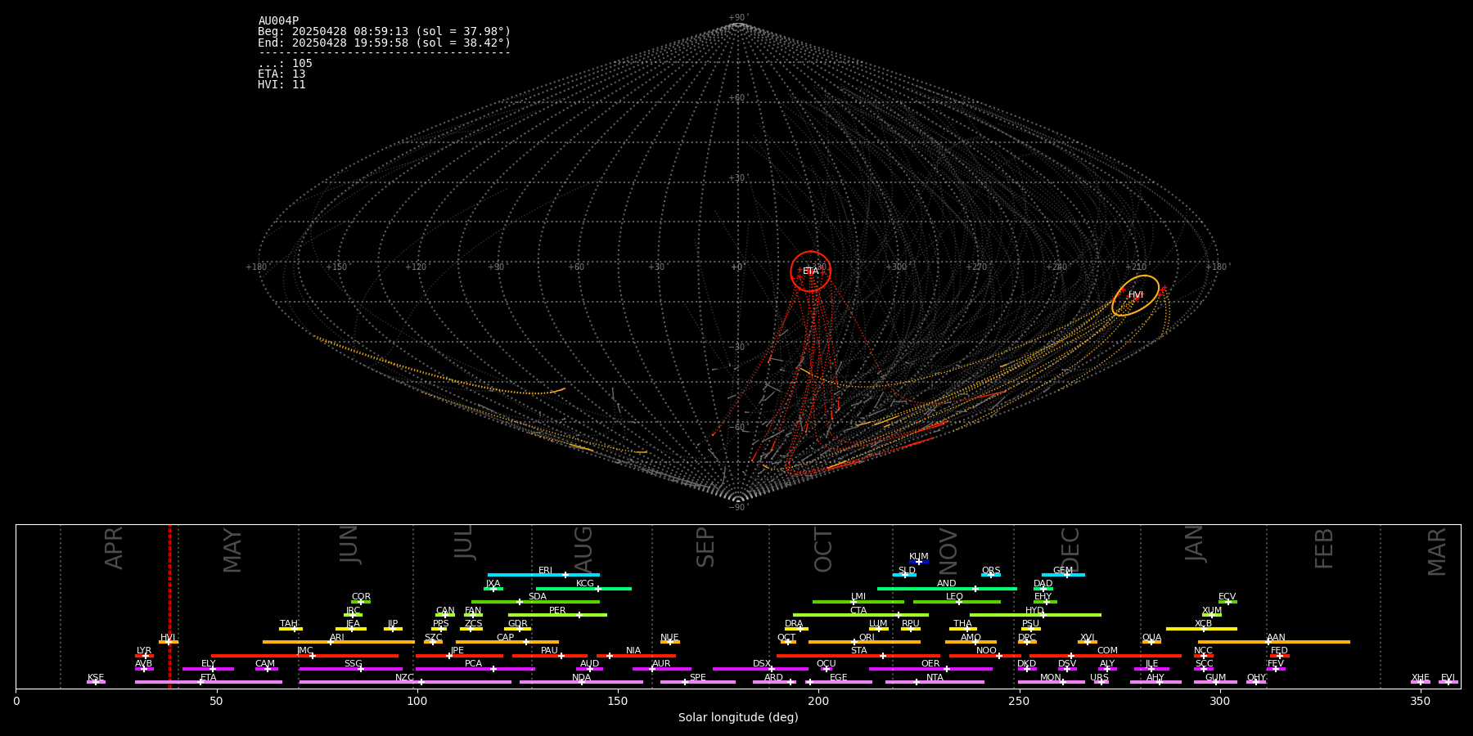Click the +120 longitude label on sky map
Viewport: 1473px width, 736px height.
coord(416,267)
